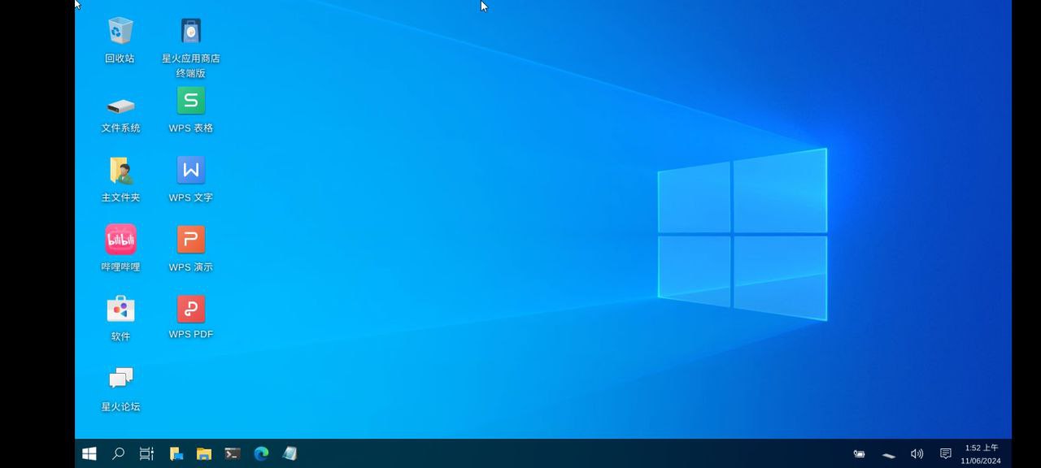Screen dimensions: 1041x468
Task: Open taskbar search magnifier
Action: pos(118,453)
